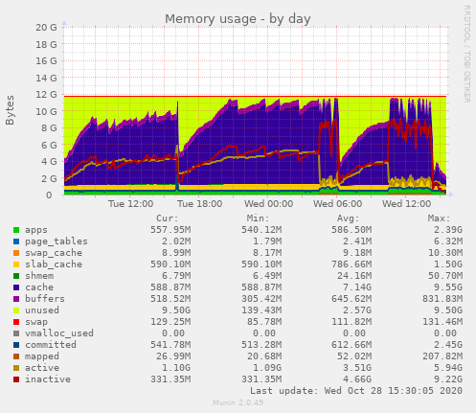
Task: Click the Avg: column header
Action: point(348,218)
